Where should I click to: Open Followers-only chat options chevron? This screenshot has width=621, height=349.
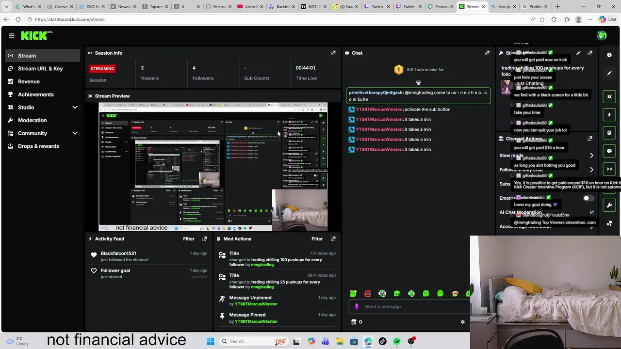(x=591, y=170)
